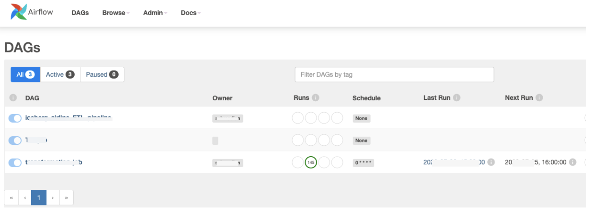Click info icon next to Runs header

coord(316,98)
